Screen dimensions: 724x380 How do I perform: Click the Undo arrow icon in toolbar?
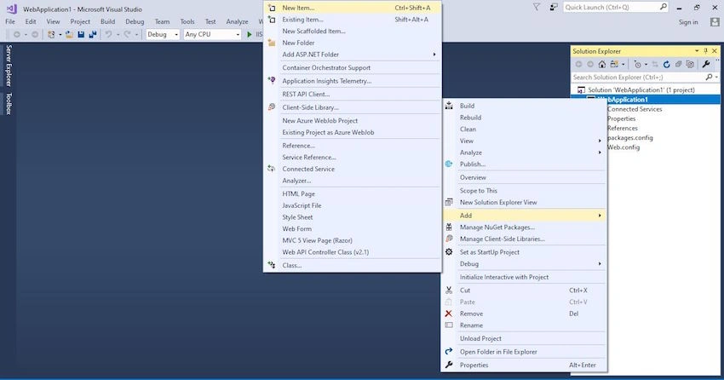click(x=108, y=35)
